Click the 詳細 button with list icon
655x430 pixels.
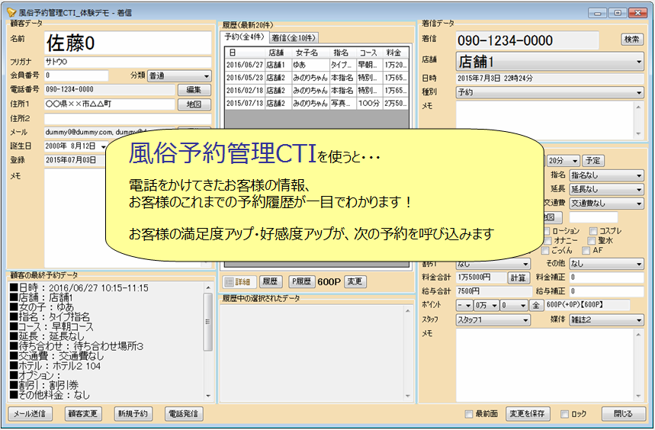coord(237,281)
